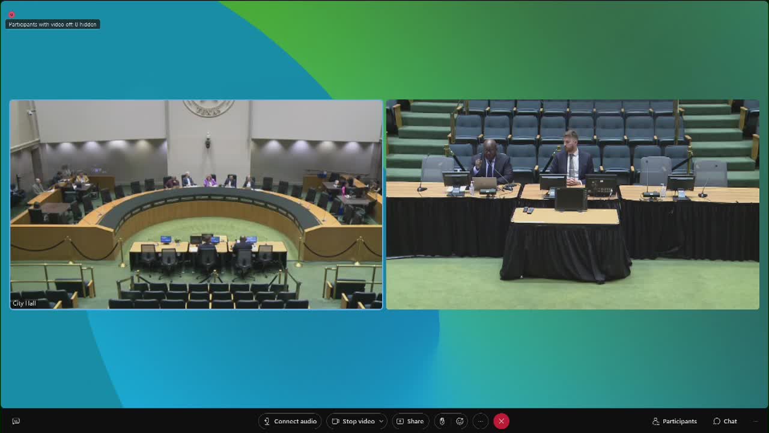
Task: Open the video options dropdown arrow
Action: (x=381, y=421)
